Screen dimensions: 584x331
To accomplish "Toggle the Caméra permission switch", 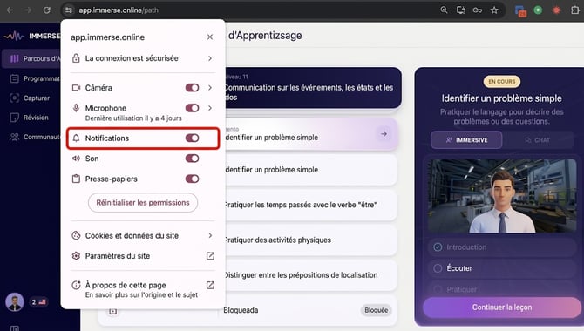I will 192,87.
